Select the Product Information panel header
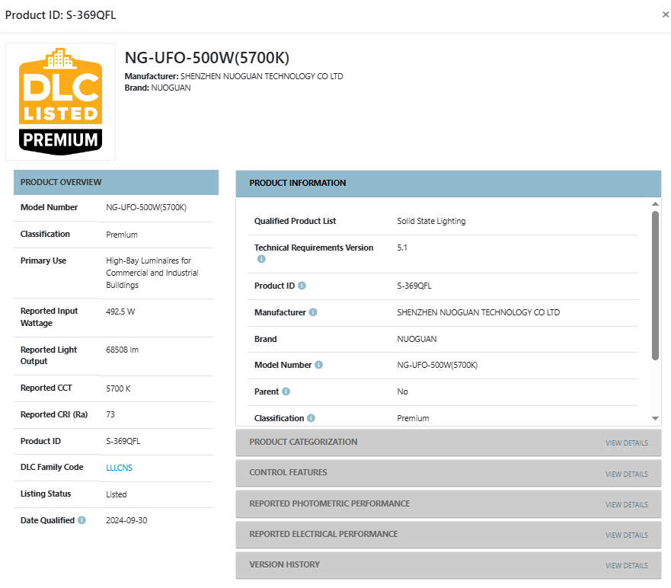671x588 pixels. point(448,183)
